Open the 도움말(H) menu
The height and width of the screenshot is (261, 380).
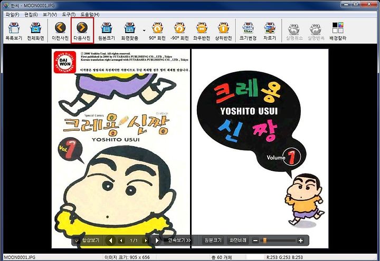click(90, 15)
